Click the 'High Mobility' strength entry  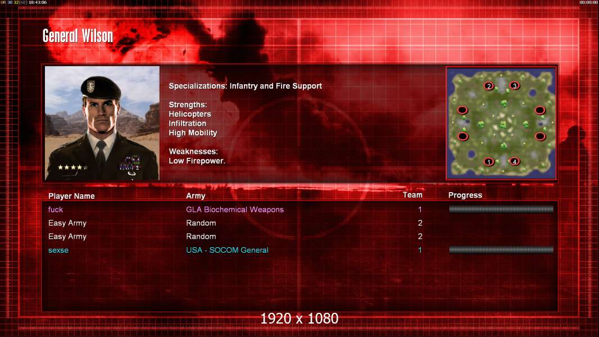click(193, 133)
